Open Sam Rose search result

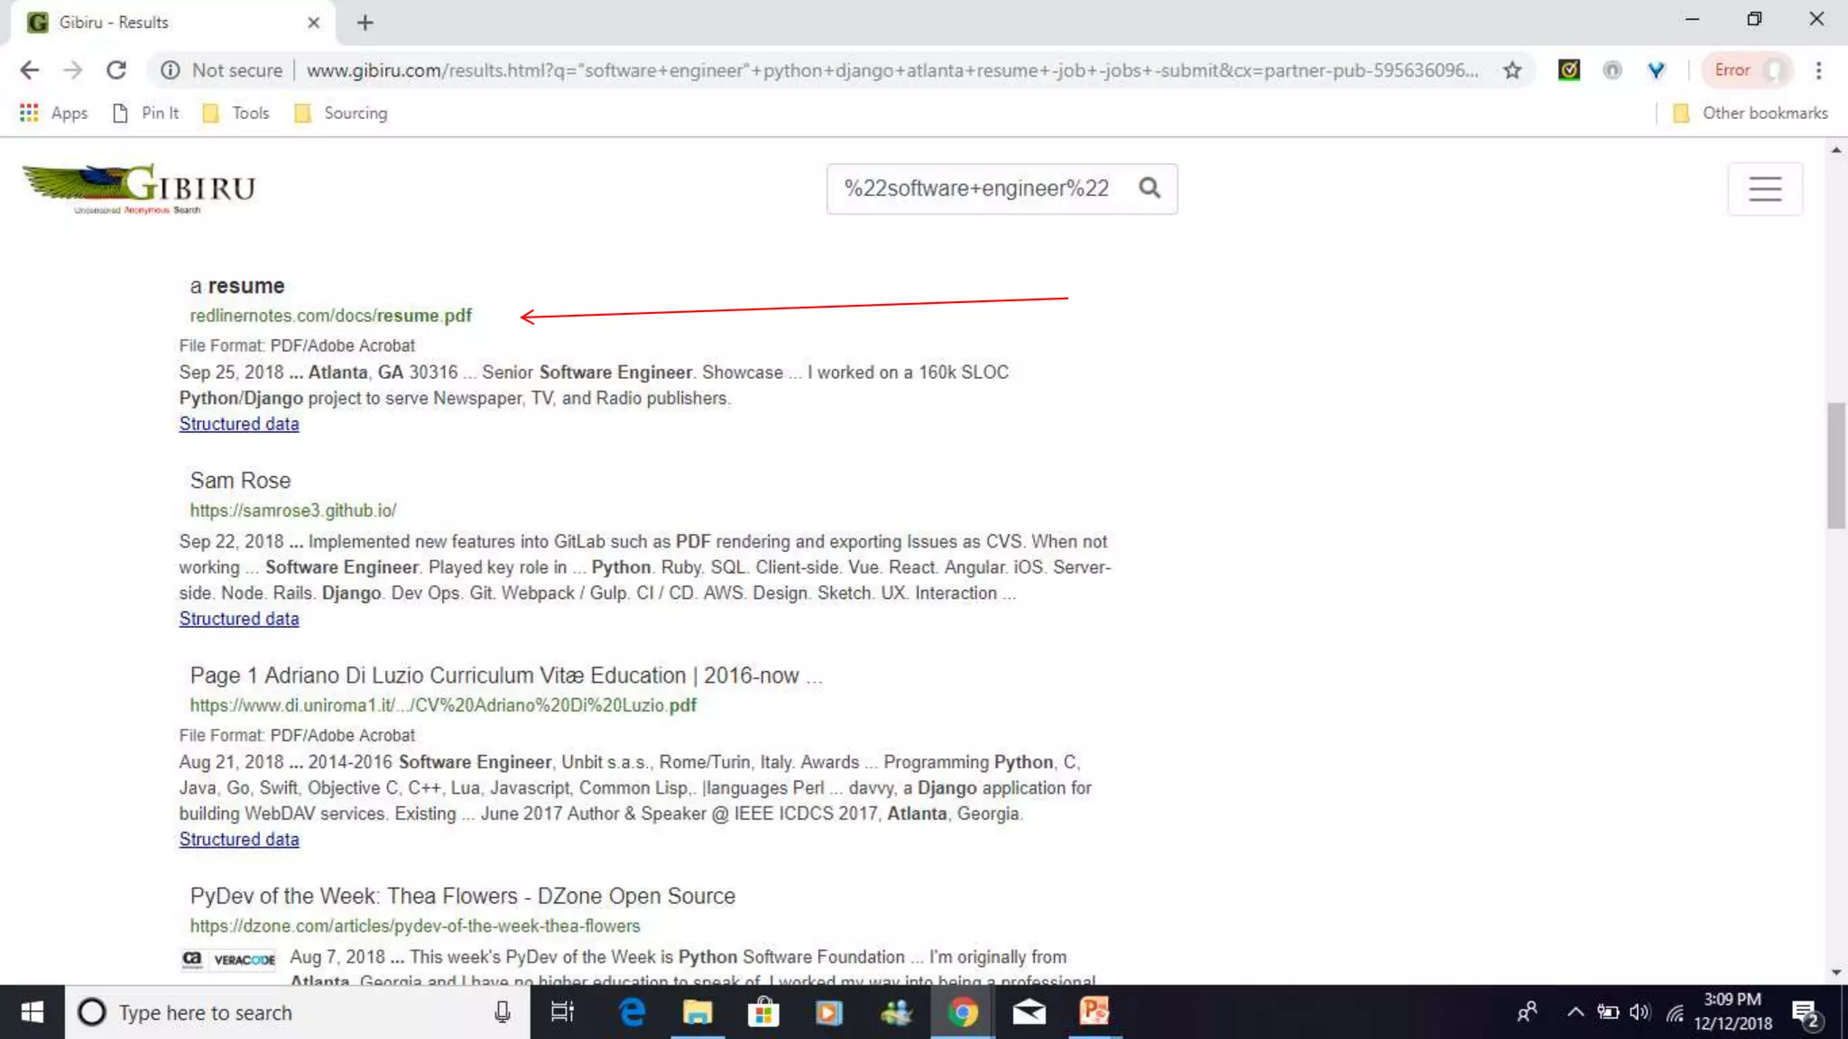[240, 481]
